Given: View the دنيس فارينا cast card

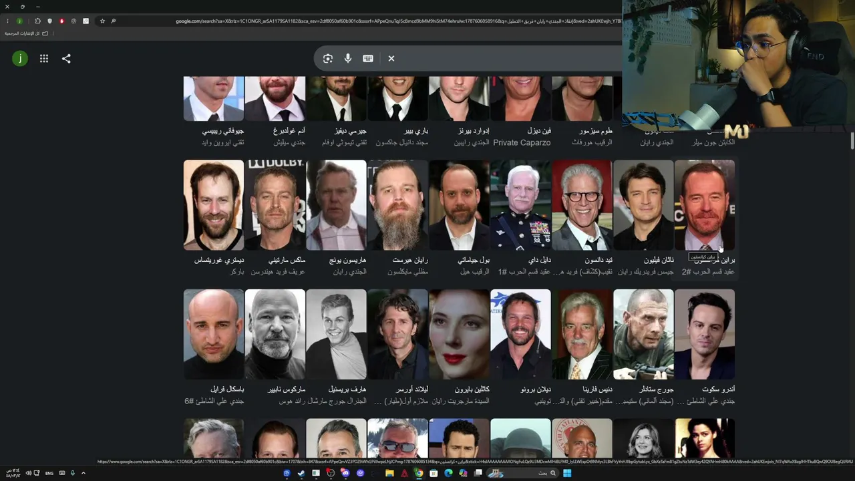Looking at the screenshot, I should coord(582,348).
